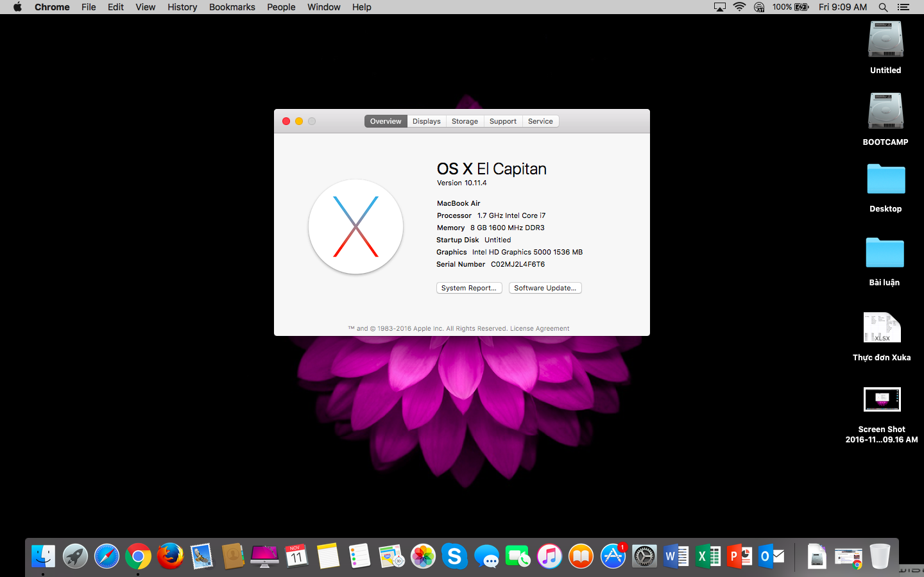Switch to the Storage tab
The width and height of the screenshot is (924, 577).
pyautogui.click(x=465, y=121)
